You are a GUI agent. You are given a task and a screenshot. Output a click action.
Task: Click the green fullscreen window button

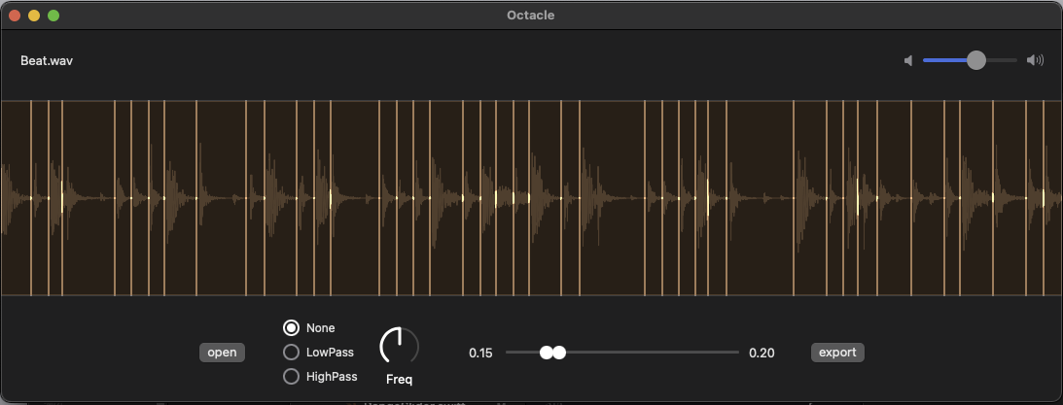[x=53, y=15]
